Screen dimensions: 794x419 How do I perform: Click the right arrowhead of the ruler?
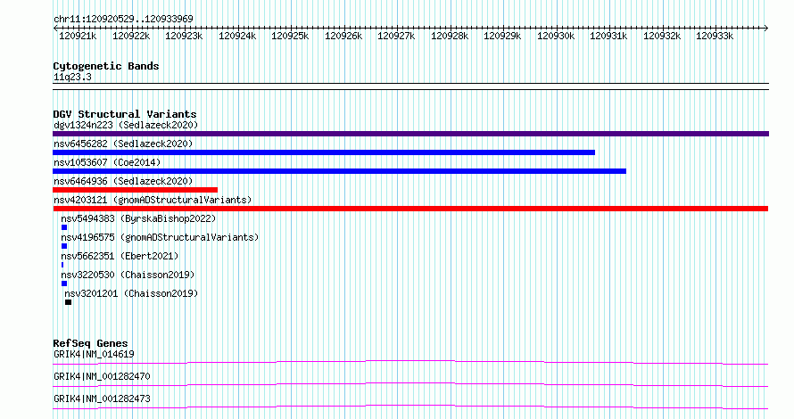(x=766, y=29)
